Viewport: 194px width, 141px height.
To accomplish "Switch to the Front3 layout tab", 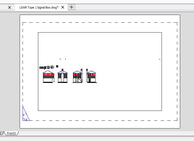I will pyautogui.click(x=11, y=133).
